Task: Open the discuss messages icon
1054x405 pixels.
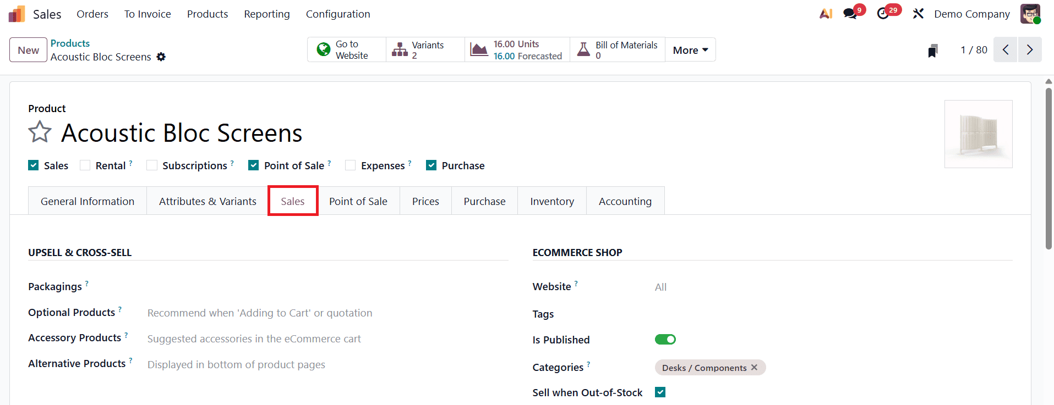Action: (850, 14)
